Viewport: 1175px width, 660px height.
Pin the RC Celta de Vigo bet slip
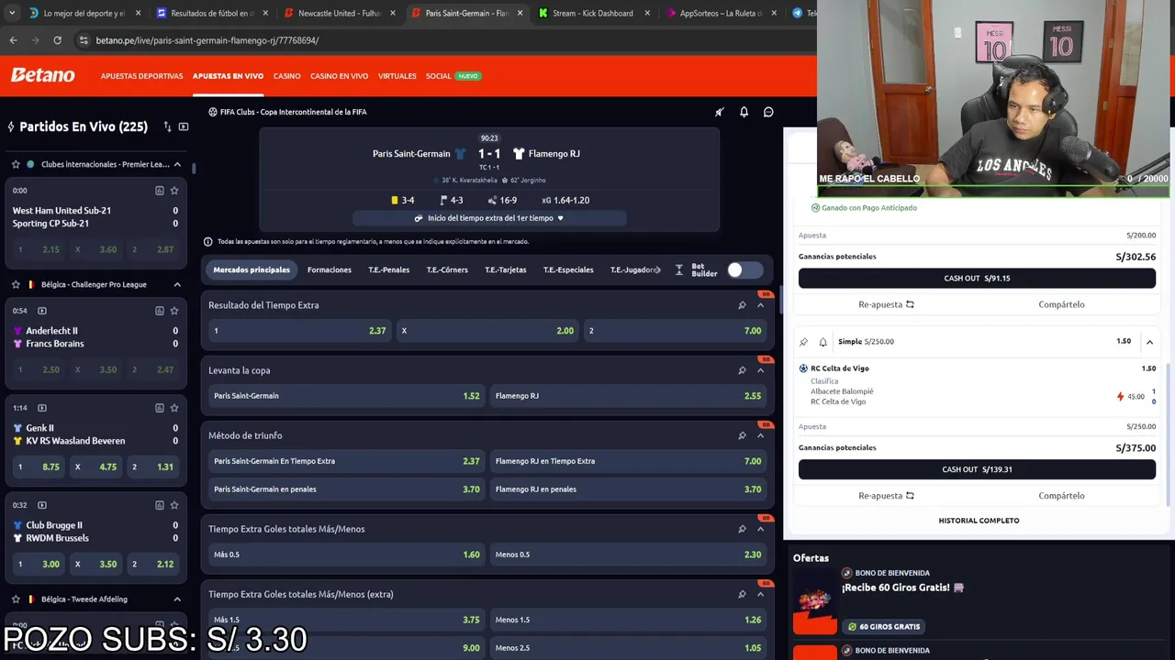tap(804, 342)
